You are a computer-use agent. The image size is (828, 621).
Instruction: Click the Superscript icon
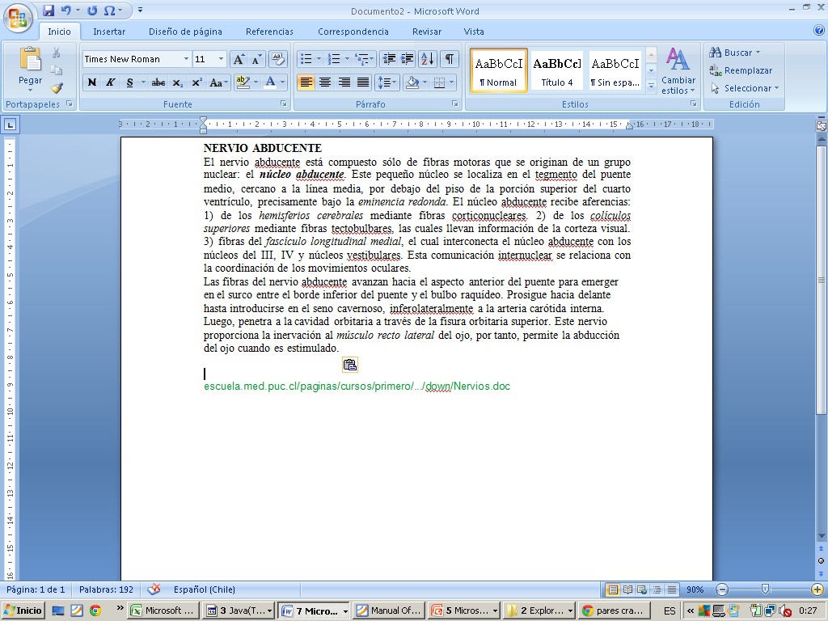tap(196, 82)
